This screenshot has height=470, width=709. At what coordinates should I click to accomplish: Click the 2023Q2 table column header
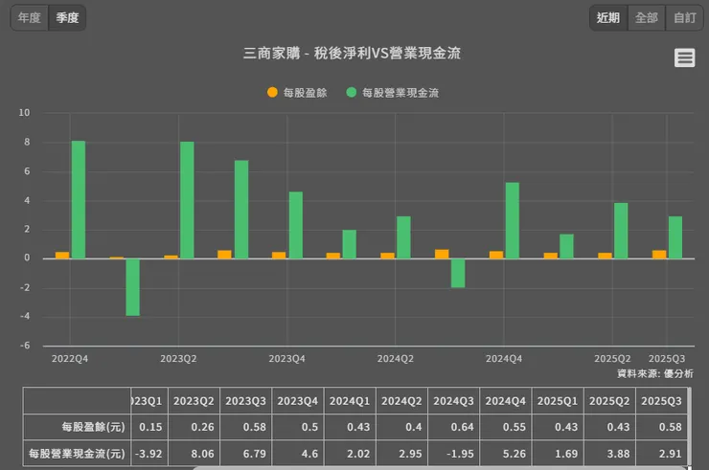[194, 401]
